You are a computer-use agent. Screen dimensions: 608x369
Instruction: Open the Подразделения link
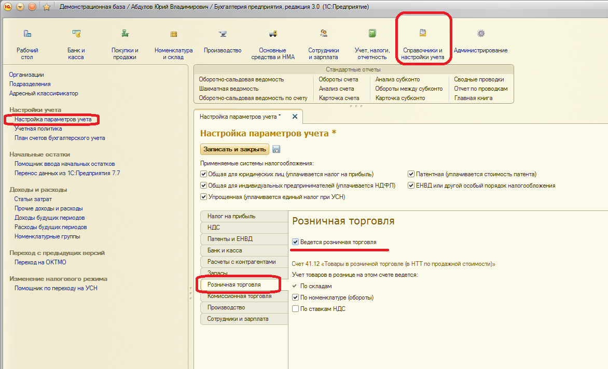point(30,84)
